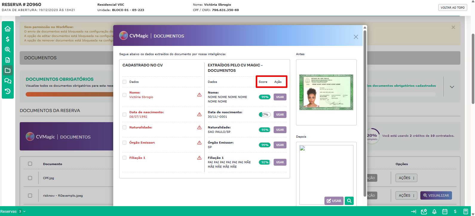Select the risknow RGexemplo.jpeg row checkbox

tap(30, 195)
